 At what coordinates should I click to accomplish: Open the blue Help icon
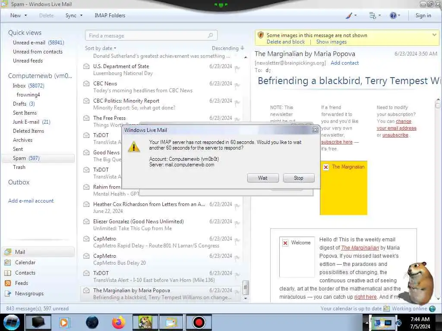point(393,16)
